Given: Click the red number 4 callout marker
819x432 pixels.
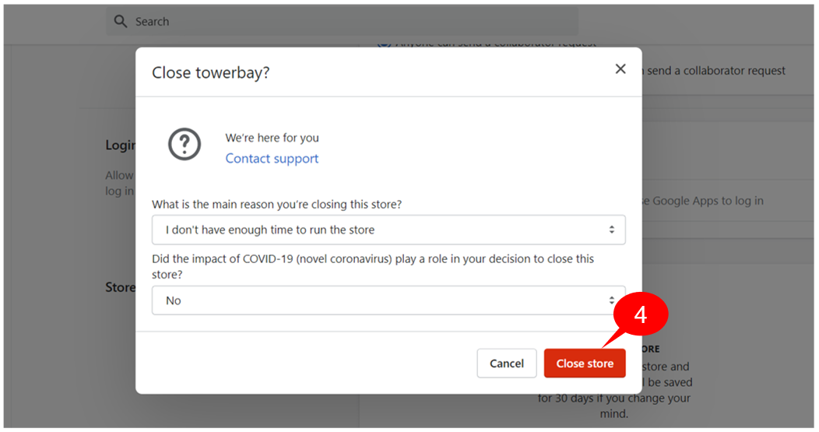Looking at the screenshot, I should tap(641, 314).
